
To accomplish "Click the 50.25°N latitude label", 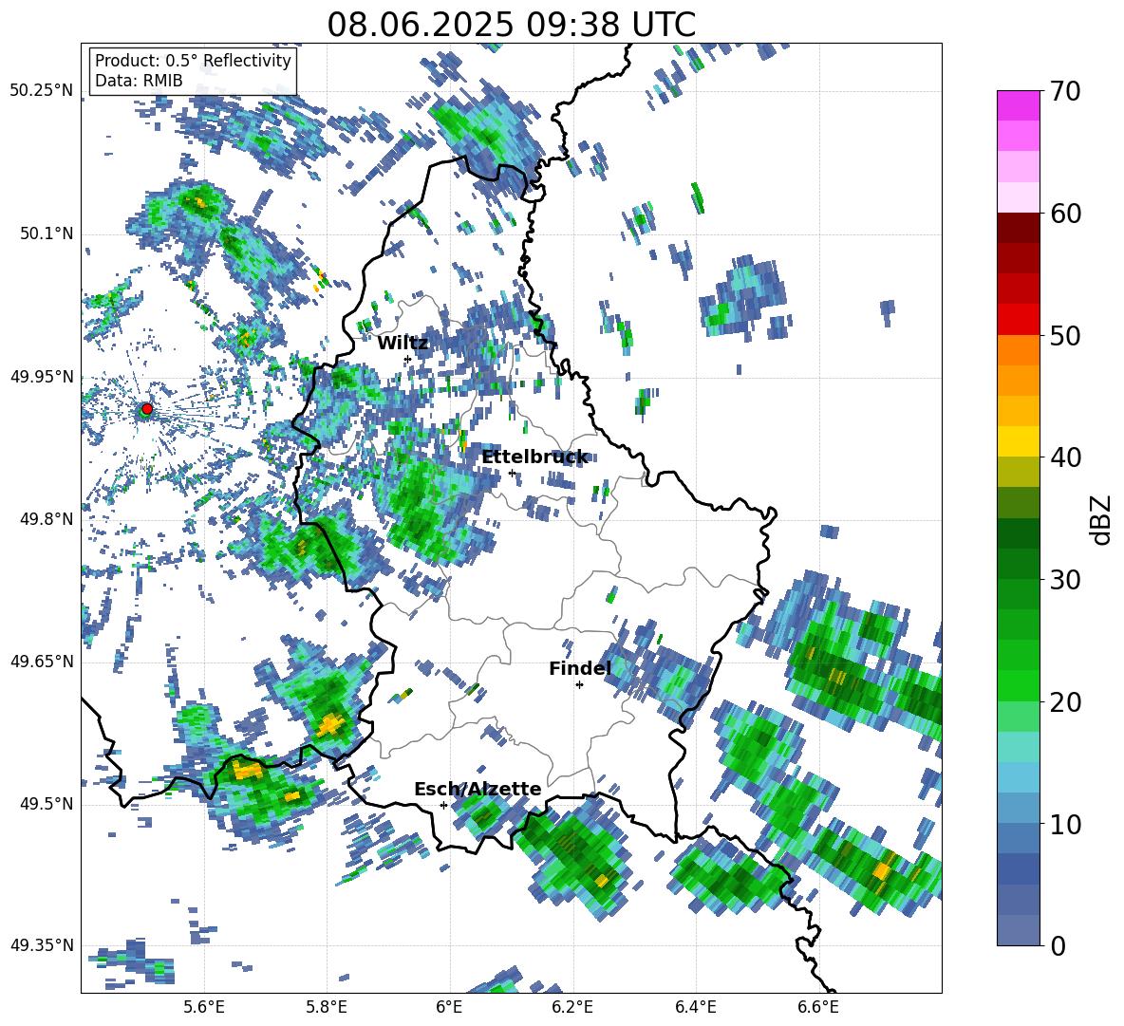I will (42, 91).
